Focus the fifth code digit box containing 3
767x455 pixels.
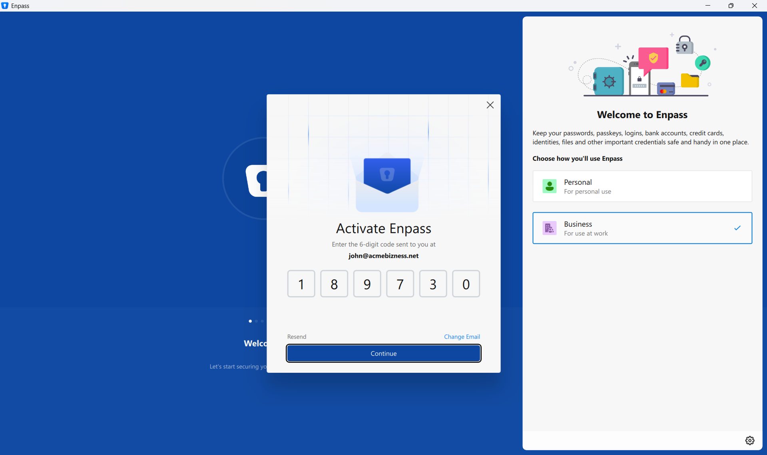[x=433, y=284]
